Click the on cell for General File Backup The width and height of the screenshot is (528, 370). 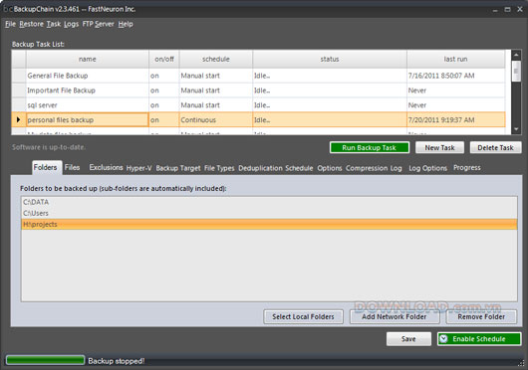[164, 76]
